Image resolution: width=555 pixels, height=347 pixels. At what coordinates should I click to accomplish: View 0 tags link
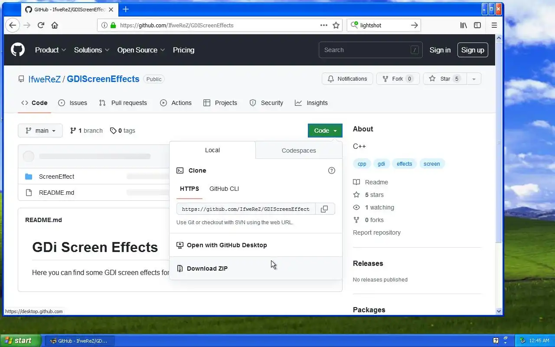coord(123,131)
